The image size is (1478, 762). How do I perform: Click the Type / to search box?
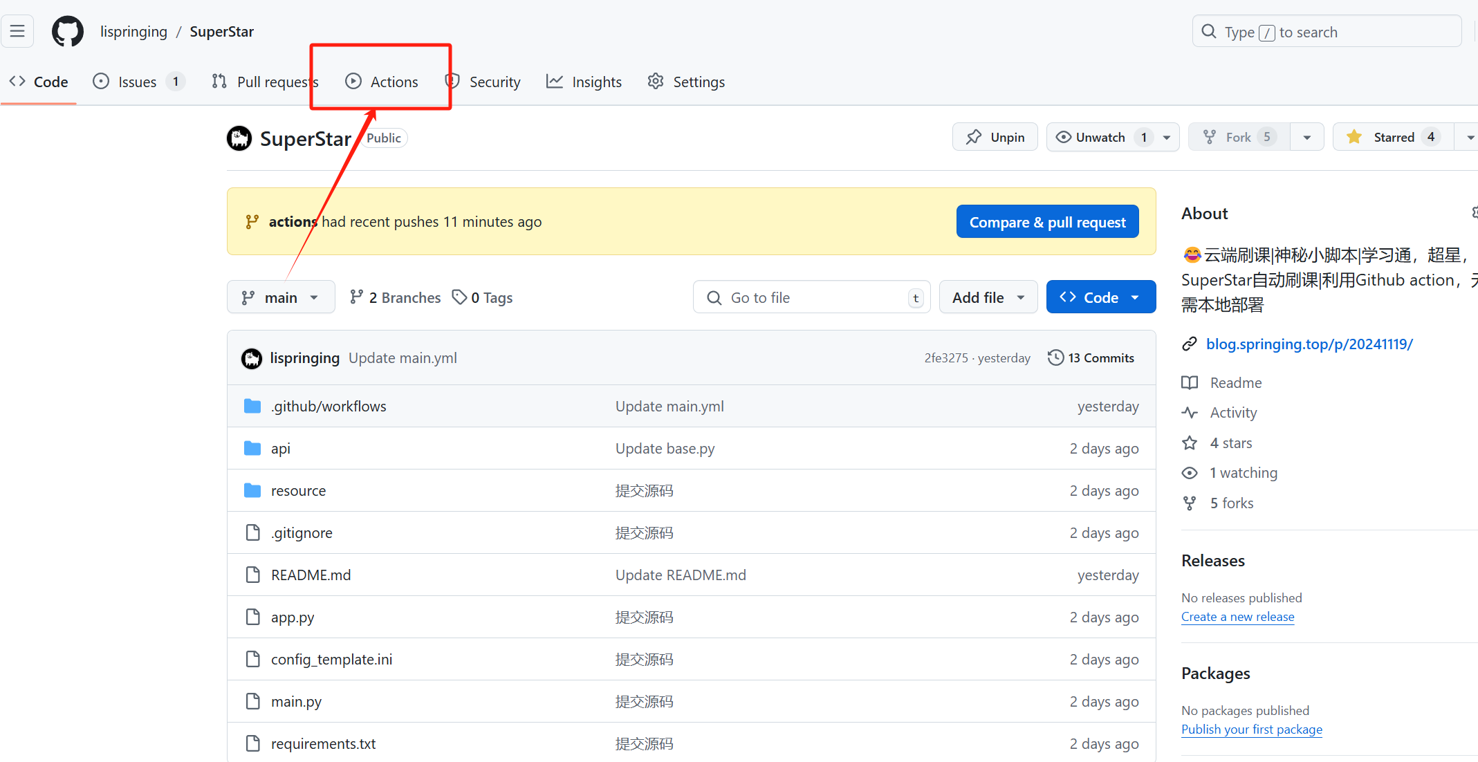[1327, 32]
